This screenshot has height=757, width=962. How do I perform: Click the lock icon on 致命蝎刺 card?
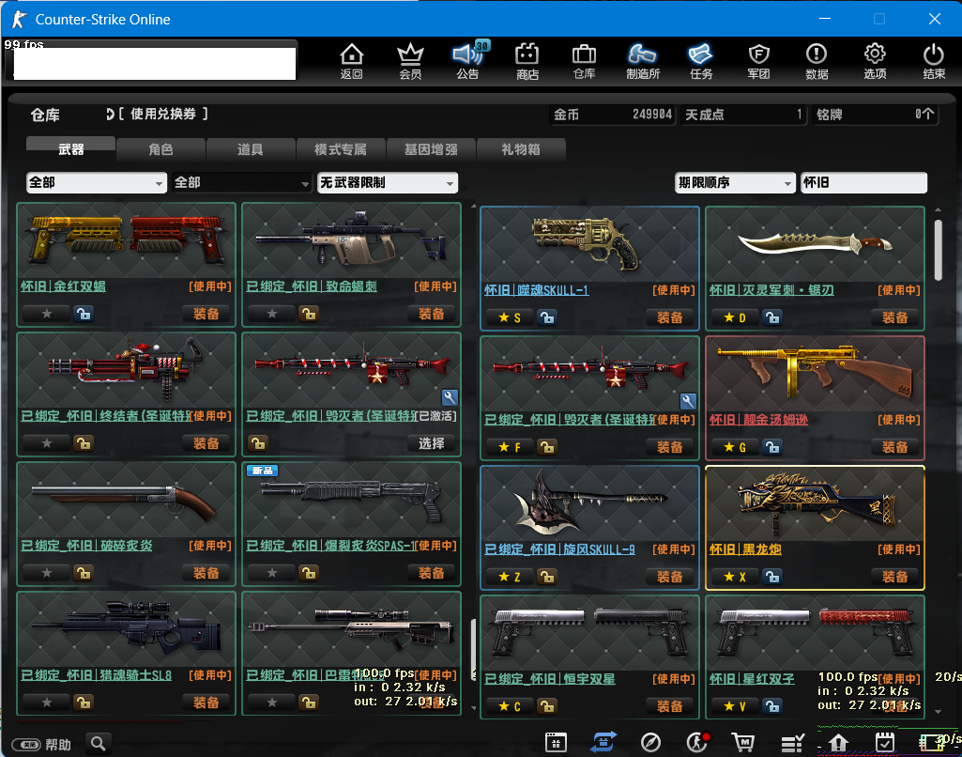[309, 314]
